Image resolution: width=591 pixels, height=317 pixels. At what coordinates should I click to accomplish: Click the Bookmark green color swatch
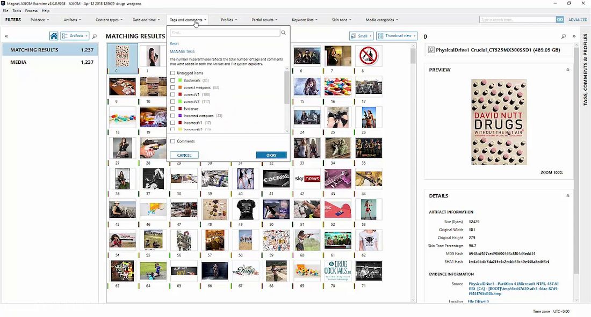coord(180,80)
